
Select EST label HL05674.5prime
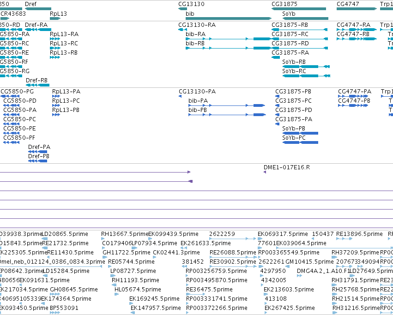(138, 290)
